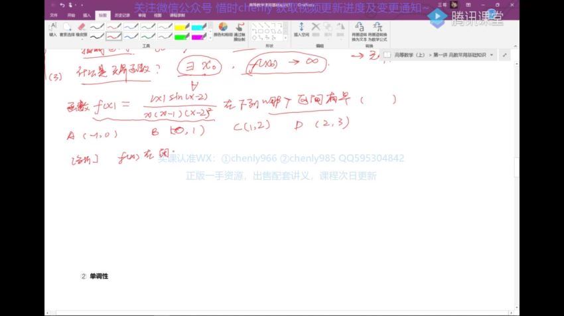564x316 pixels.
Task: Select the triangle shape in shapes gallery
Action: (x=279, y=31)
